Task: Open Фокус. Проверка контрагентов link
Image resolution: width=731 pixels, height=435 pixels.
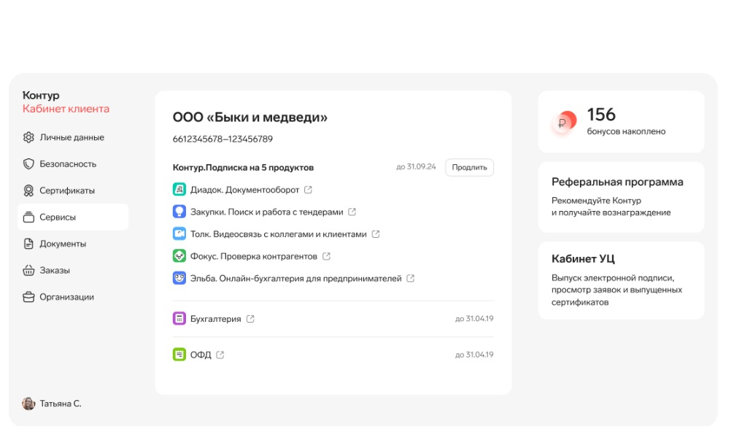Action: [x=254, y=256]
